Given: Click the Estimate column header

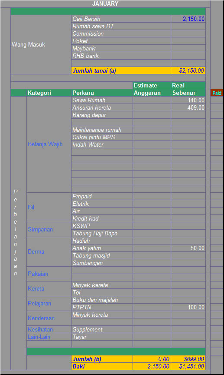Looking at the screenshot, I should click(x=152, y=85).
